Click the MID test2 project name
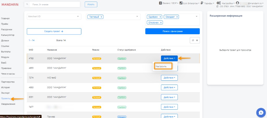Viewport: 267px width, 118px height. (x=52, y=78)
